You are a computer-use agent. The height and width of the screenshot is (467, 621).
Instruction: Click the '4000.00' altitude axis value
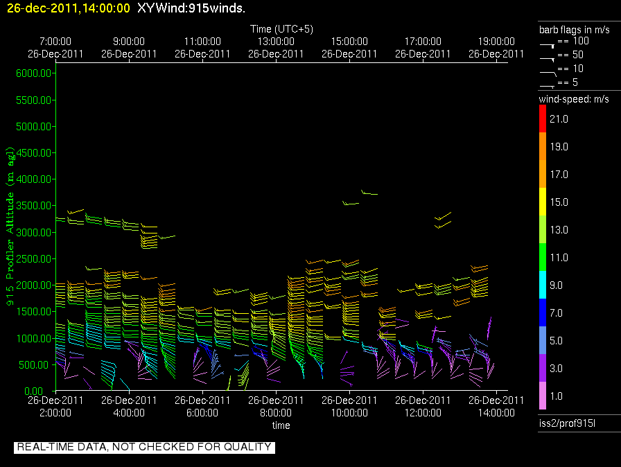click(x=34, y=179)
